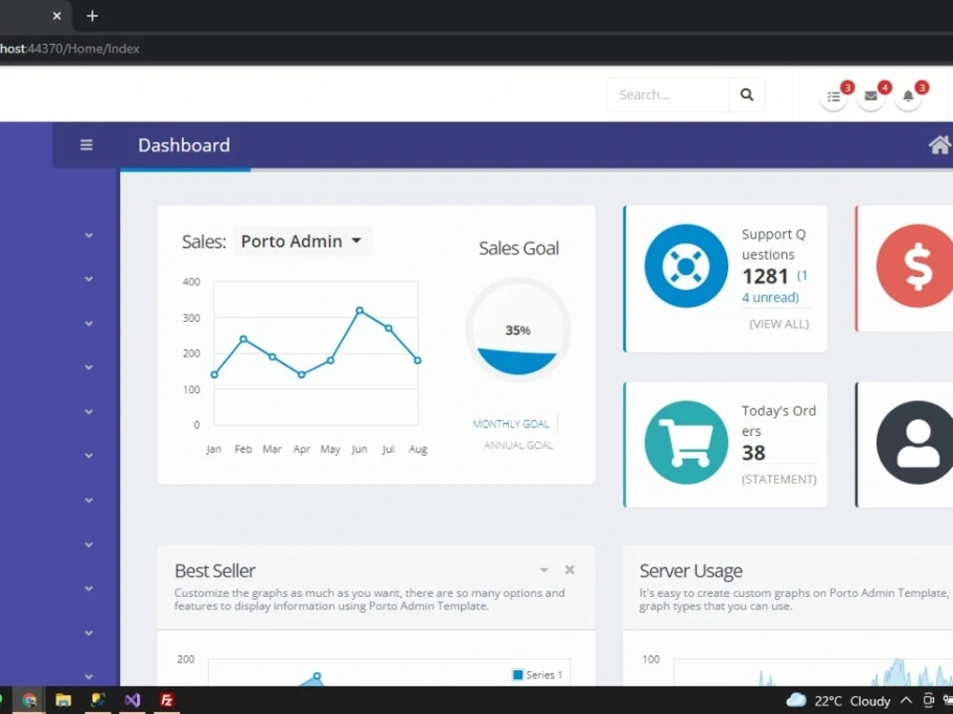Viewport: 953px width, 714px height.
Task: Click into the Search input field
Action: pos(668,94)
